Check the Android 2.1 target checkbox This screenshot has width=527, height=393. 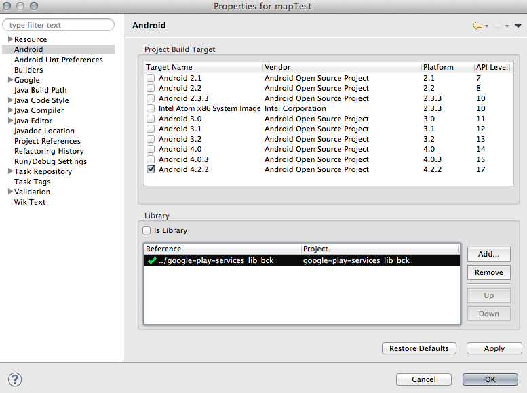pos(151,78)
